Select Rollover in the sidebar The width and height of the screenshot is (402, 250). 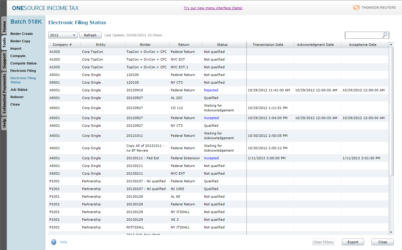pos(17,97)
